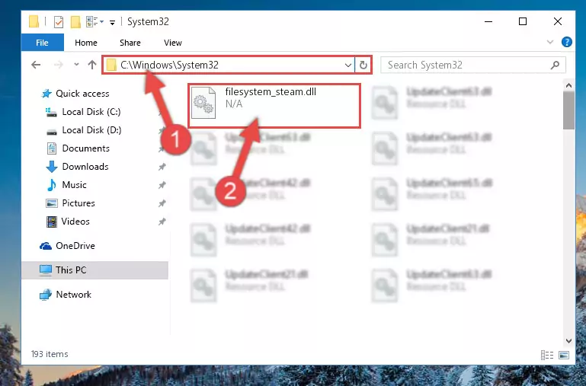This screenshot has height=386, width=586.
Task: Open the File ribbon tab
Action: coord(42,43)
